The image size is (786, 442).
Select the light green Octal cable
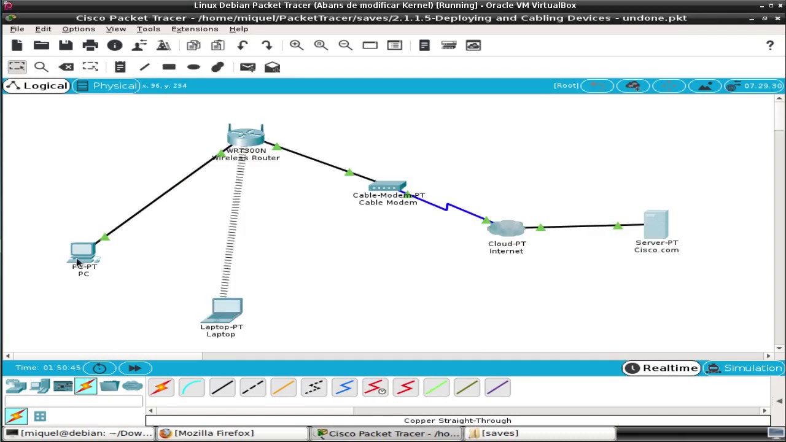click(437, 387)
